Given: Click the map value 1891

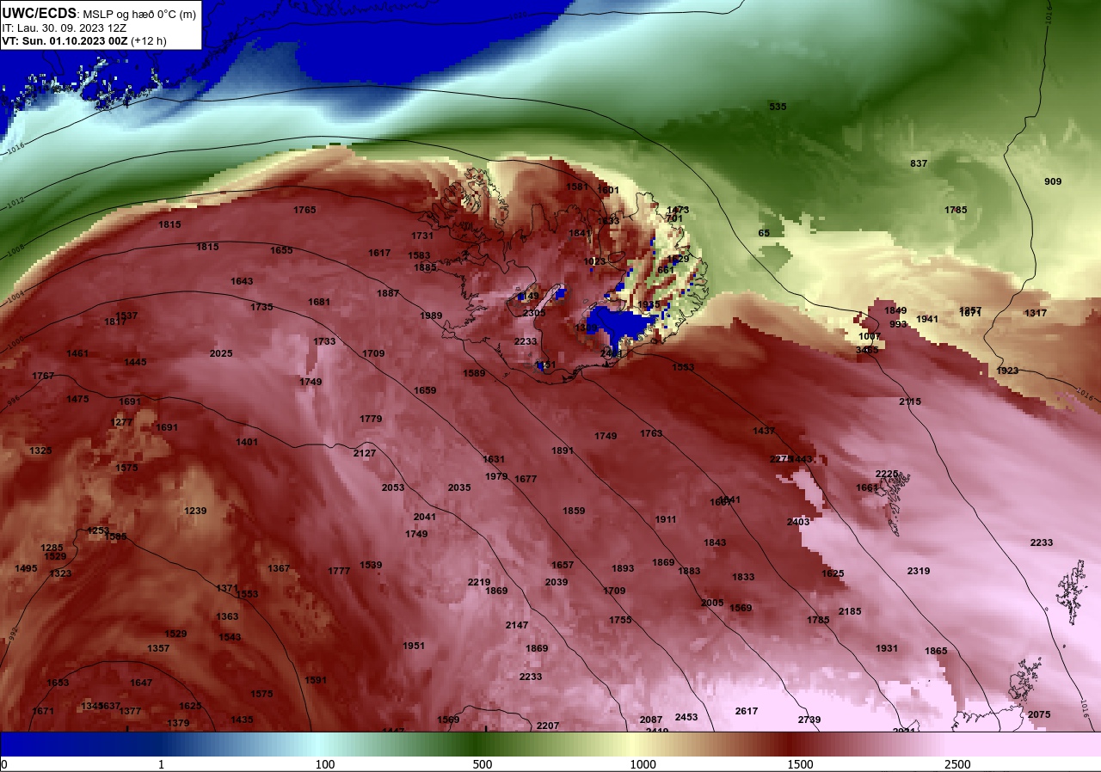Looking at the screenshot, I should click(563, 450).
